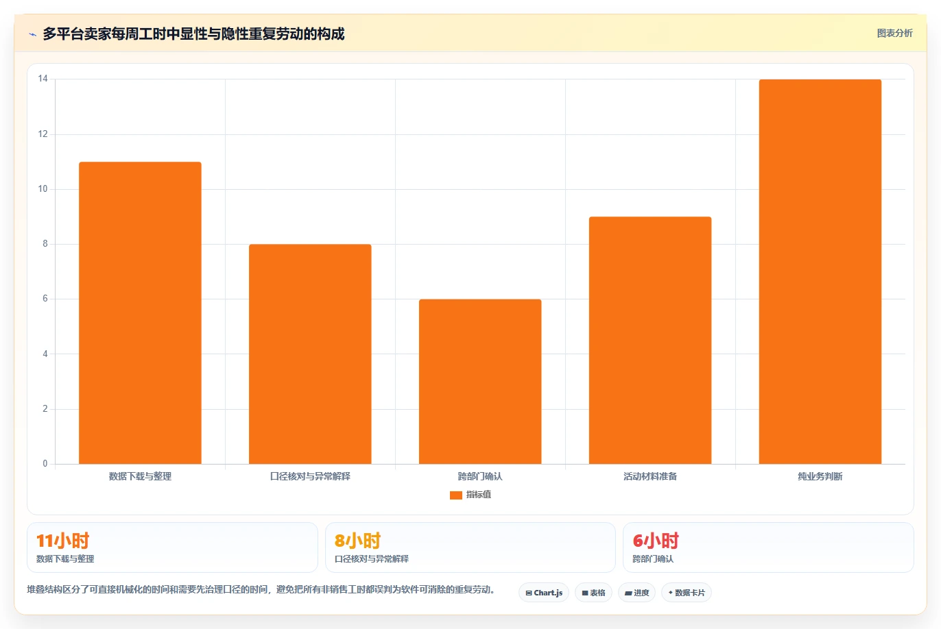Select the 口径核对与异常解释 bar
Screen dimensions: 941x629
click(x=310, y=354)
